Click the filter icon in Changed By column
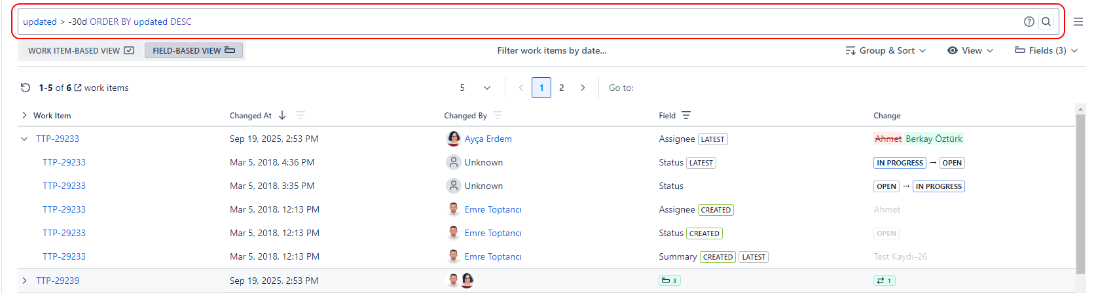The height and width of the screenshot is (293, 1096). (x=498, y=116)
